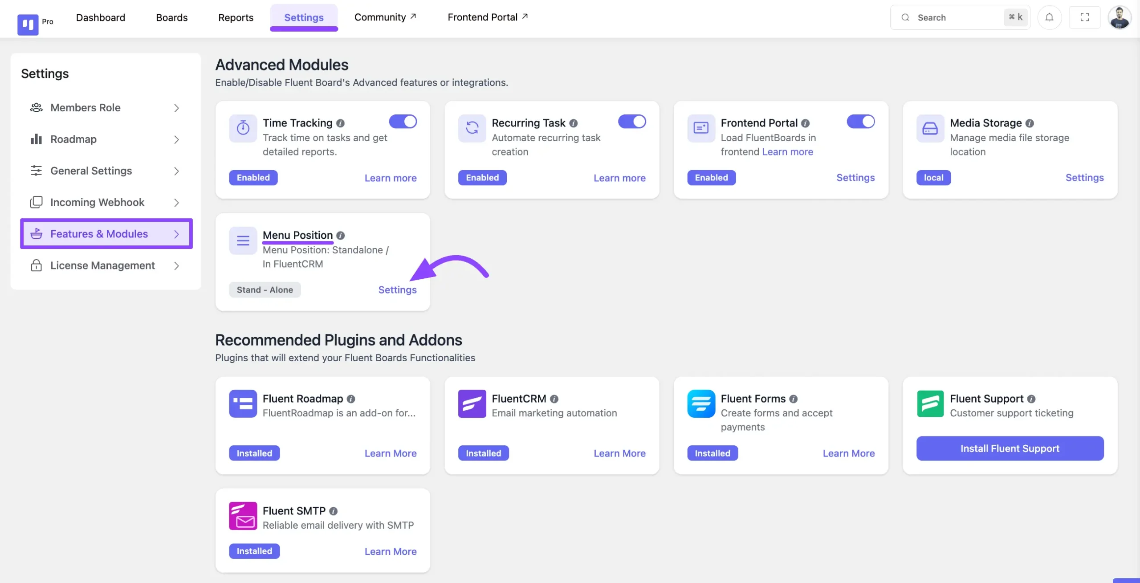This screenshot has width=1140, height=583.
Task: Open the user profile avatar
Action: pos(1120,17)
